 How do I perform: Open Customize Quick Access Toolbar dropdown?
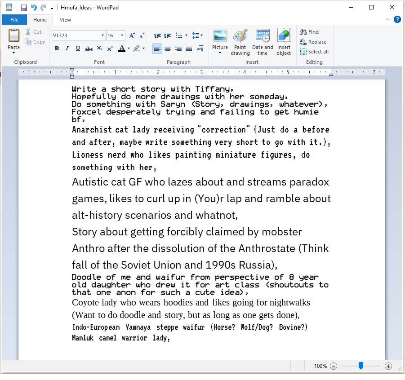[52, 8]
